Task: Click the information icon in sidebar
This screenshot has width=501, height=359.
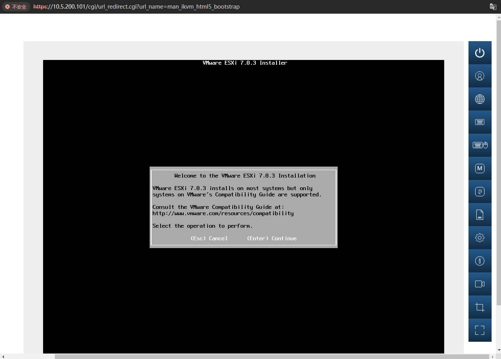Action: click(480, 261)
